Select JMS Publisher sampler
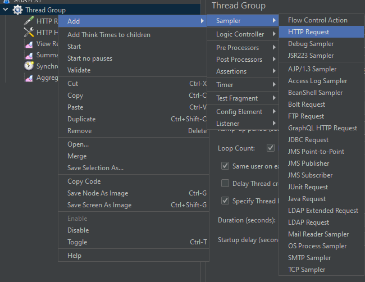Screen dimensions: 365x282 [321, 163]
